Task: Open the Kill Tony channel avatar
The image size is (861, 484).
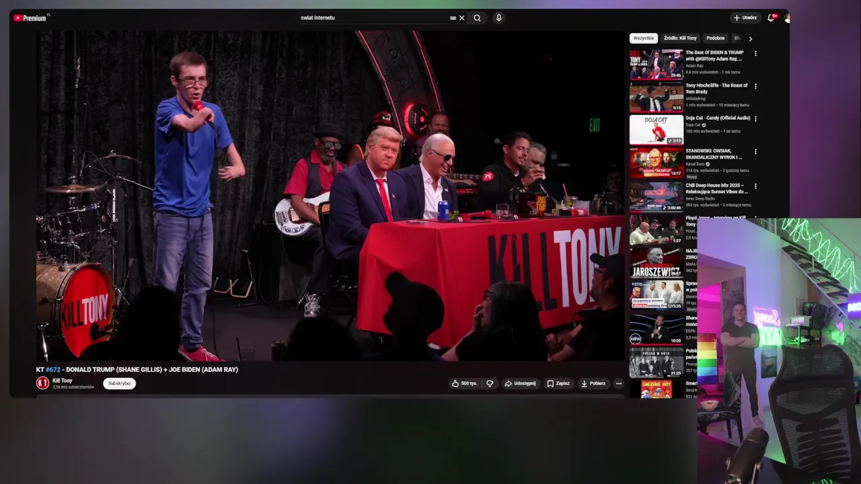Action: click(x=42, y=383)
